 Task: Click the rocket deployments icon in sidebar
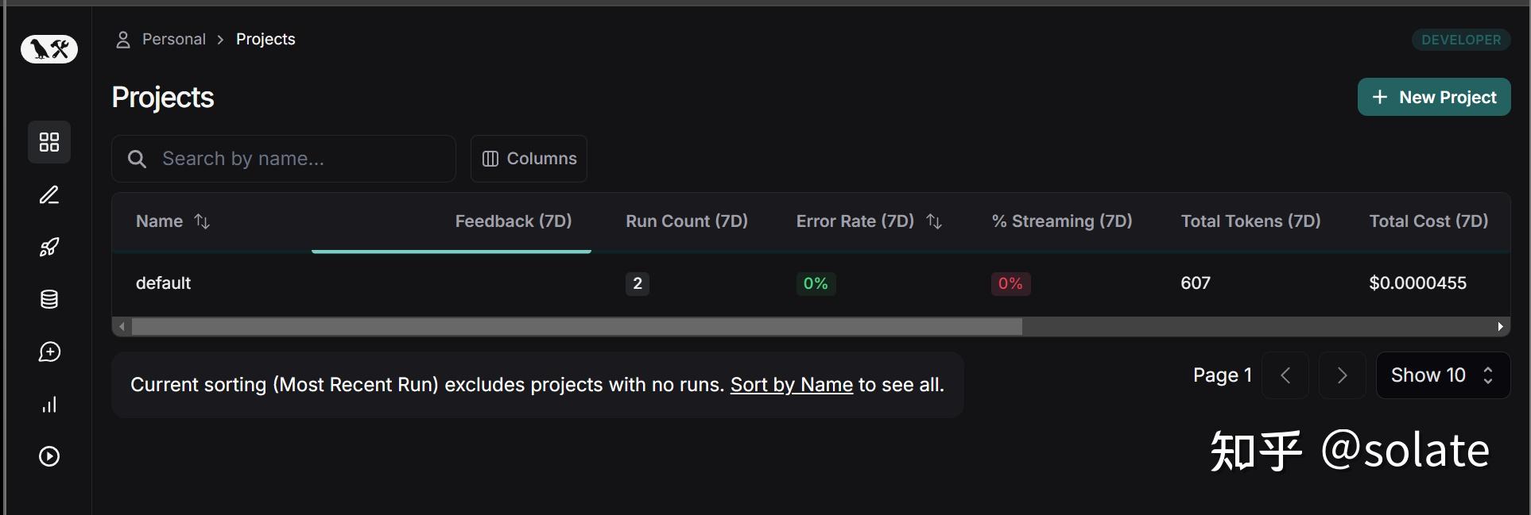pyautogui.click(x=49, y=248)
